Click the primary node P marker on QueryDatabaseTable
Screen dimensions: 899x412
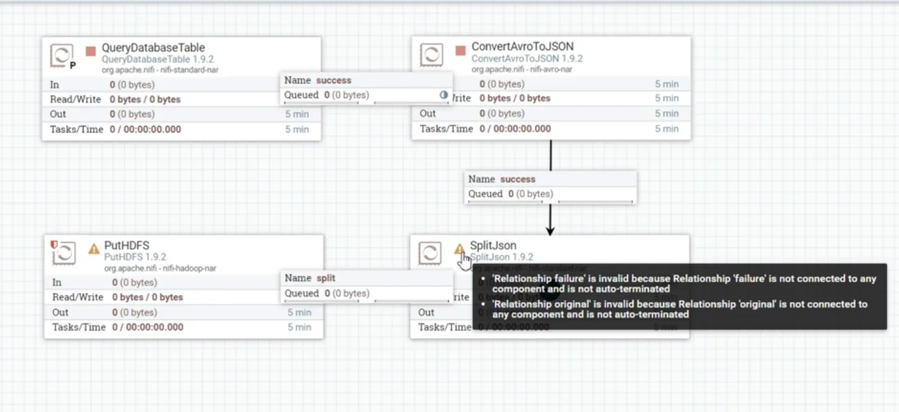coord(73,65)
